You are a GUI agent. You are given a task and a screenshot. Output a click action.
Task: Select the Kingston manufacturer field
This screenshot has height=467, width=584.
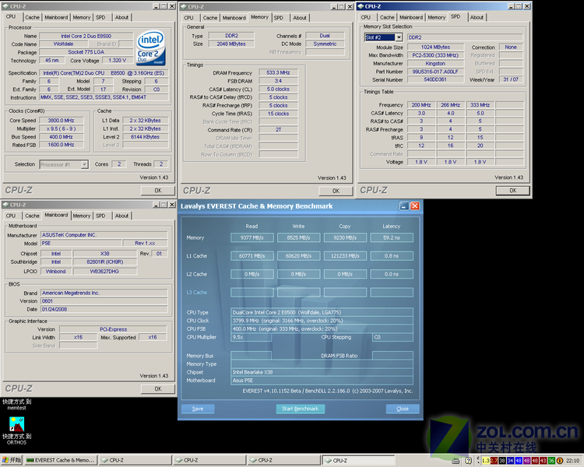click(x=435, y=64)
